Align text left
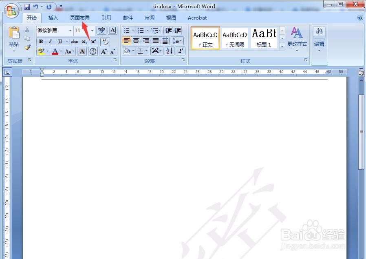This screenshot has width=366, height=259. pos(126,41)
